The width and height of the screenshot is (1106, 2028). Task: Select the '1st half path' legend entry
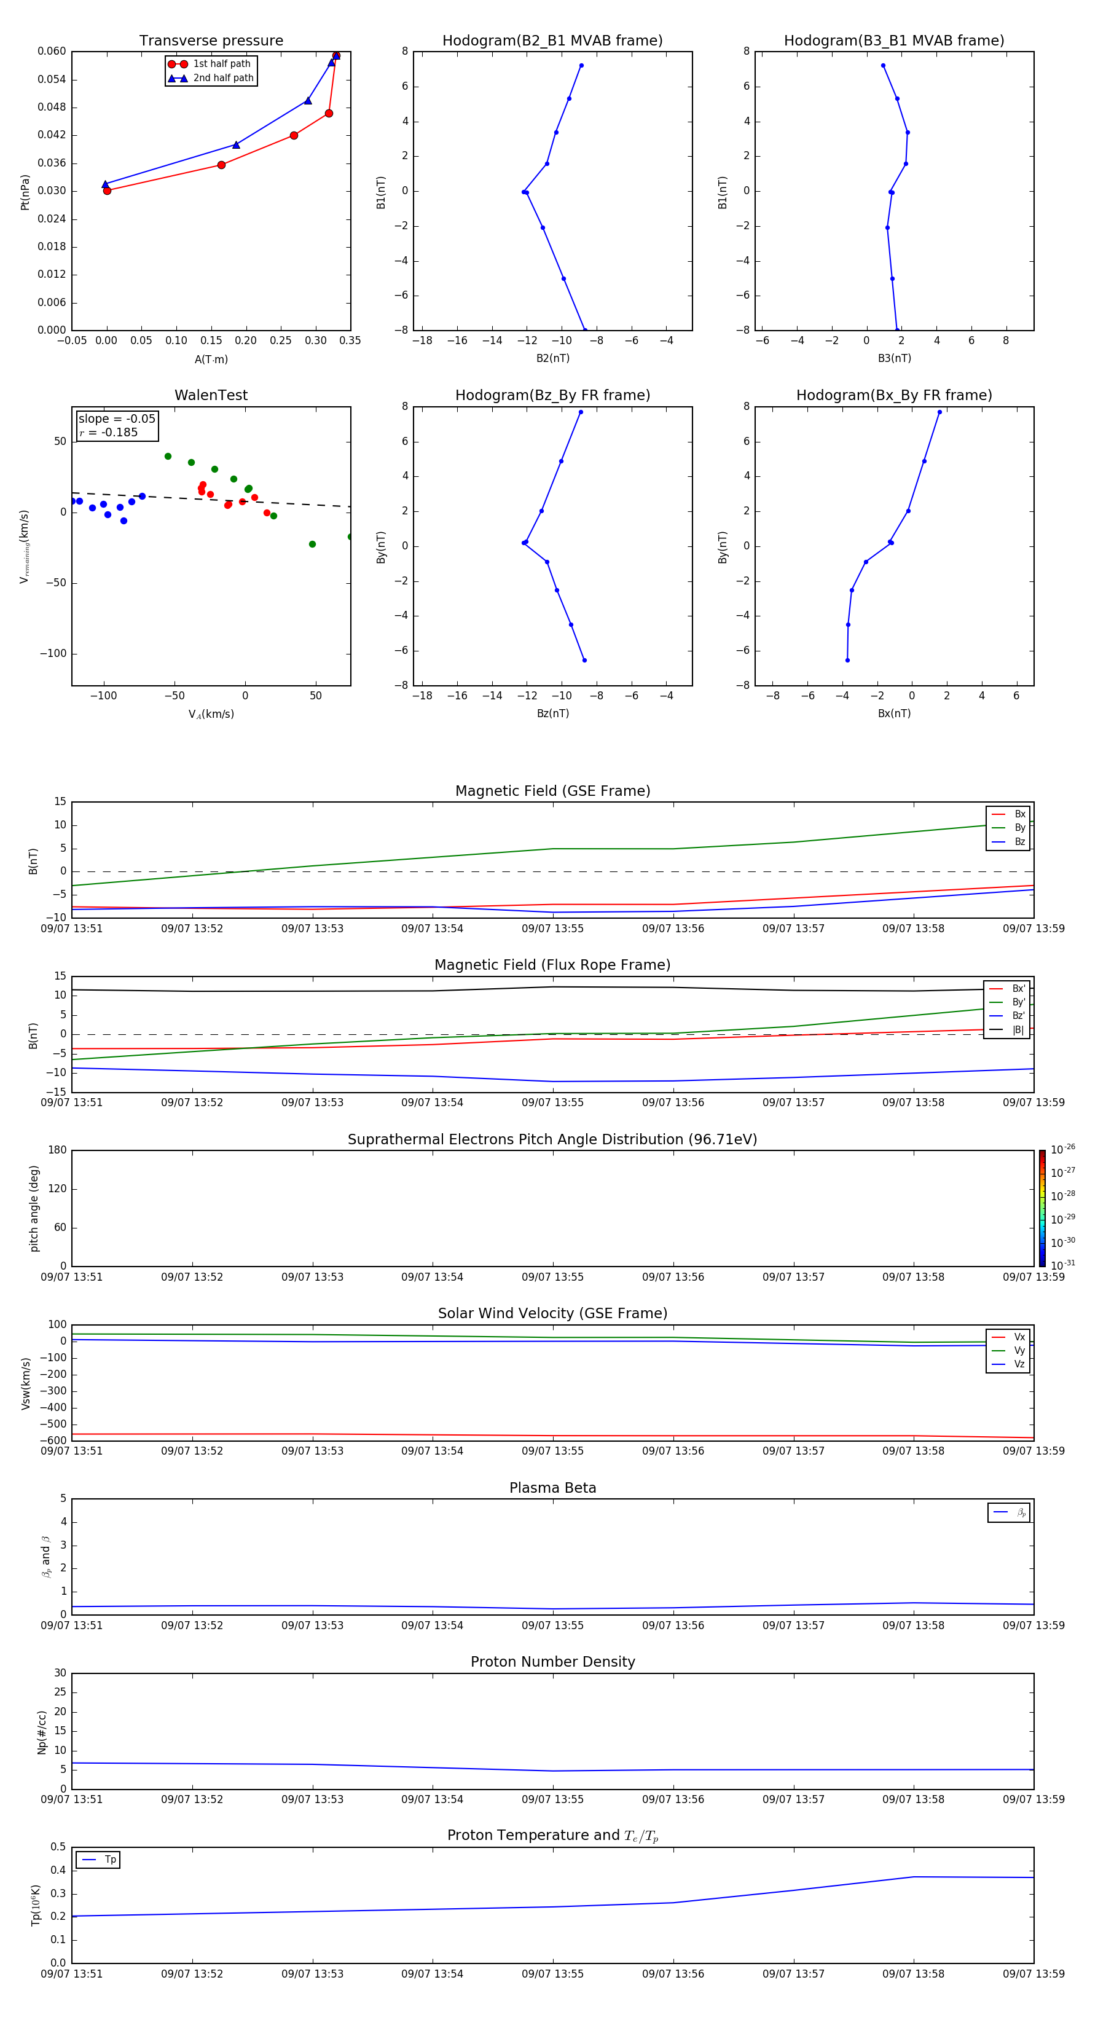(x=210, y=64)
